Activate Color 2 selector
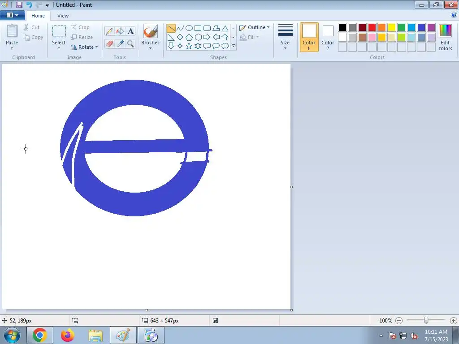The image size is (459, 344). click(328, 37)
